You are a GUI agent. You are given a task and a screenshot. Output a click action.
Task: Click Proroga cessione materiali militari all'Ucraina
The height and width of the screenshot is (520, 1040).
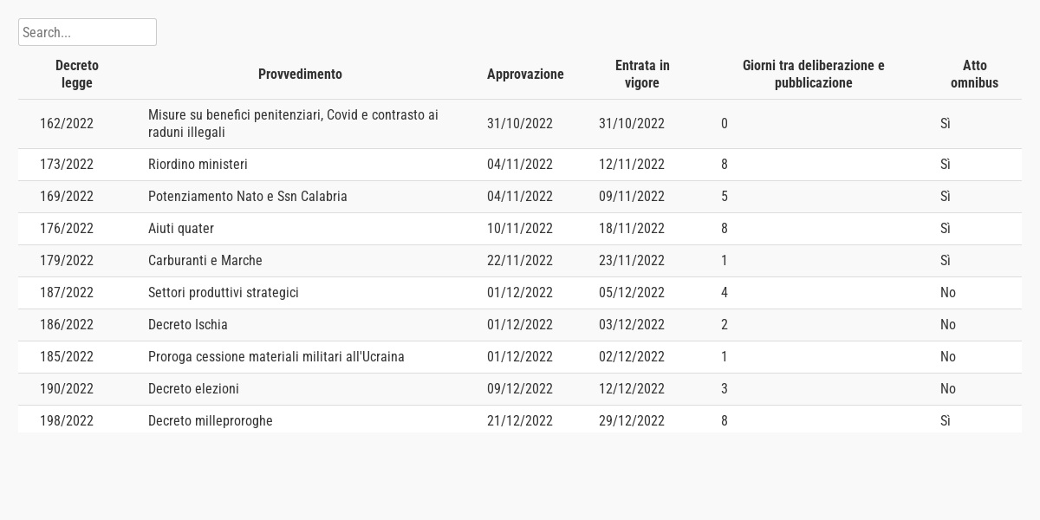pyautogui.click(x=276, y=357)
